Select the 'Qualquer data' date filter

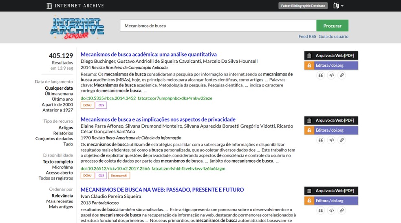[x=59, y=88]
